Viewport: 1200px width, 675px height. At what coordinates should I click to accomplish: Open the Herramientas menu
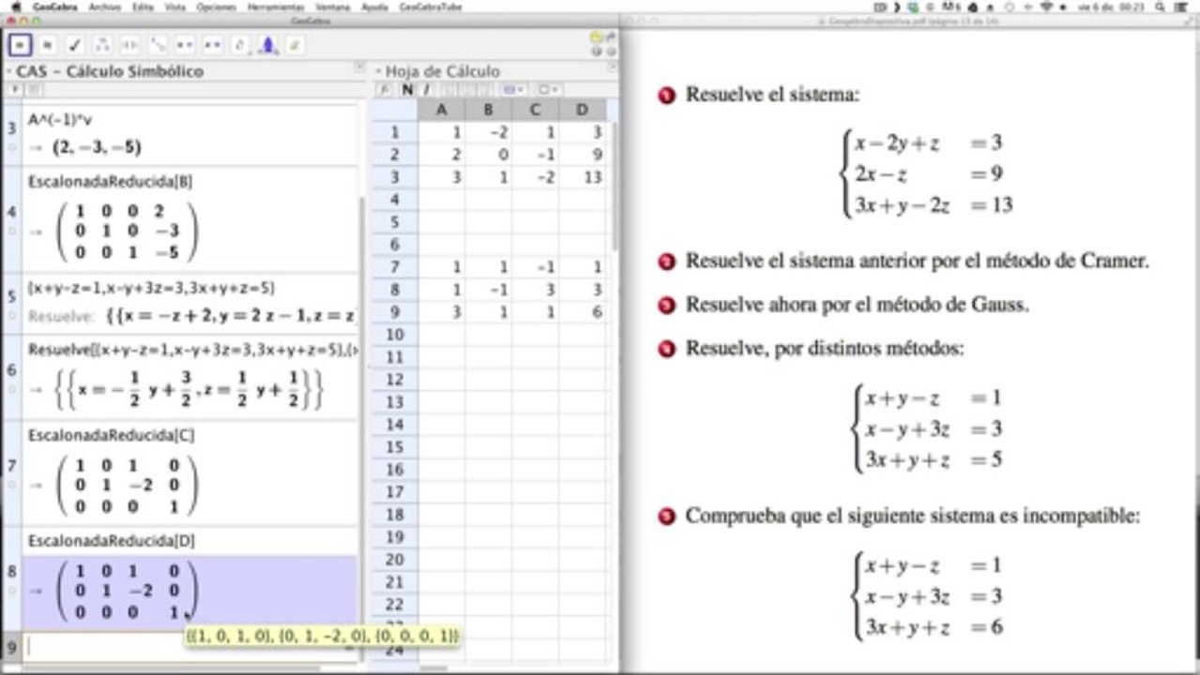click(x=276, y=7)
